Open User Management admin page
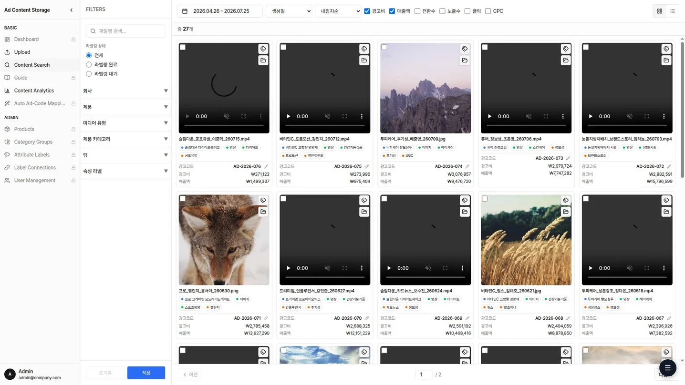The height and width of the screenshot is (385, 685). [40, 181]
